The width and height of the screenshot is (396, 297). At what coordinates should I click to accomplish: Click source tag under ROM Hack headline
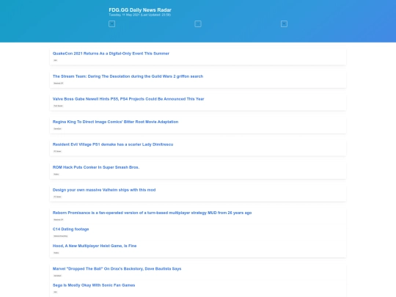point(56,175)
